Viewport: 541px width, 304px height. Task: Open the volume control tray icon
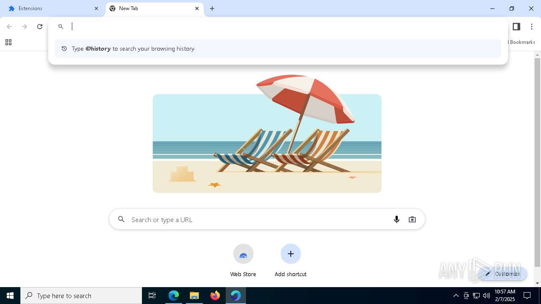(x=486, y=296)
